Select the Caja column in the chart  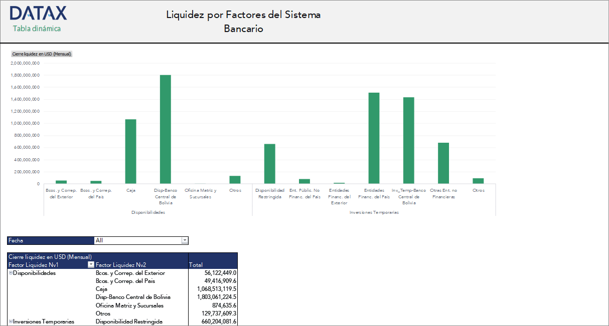[x=131, y=150]
